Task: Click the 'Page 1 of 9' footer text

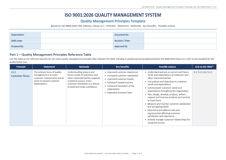Action: coord(137,153)
